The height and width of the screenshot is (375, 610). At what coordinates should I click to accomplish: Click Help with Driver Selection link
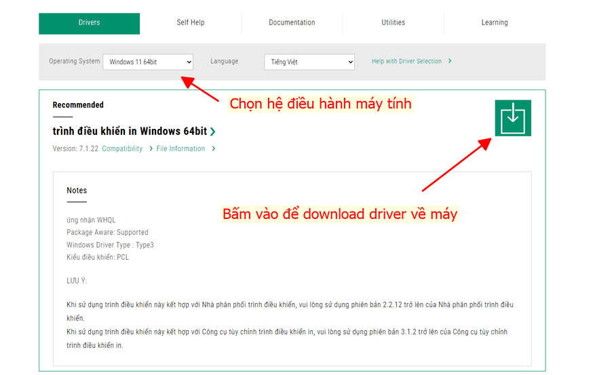[x=406, y=61]
